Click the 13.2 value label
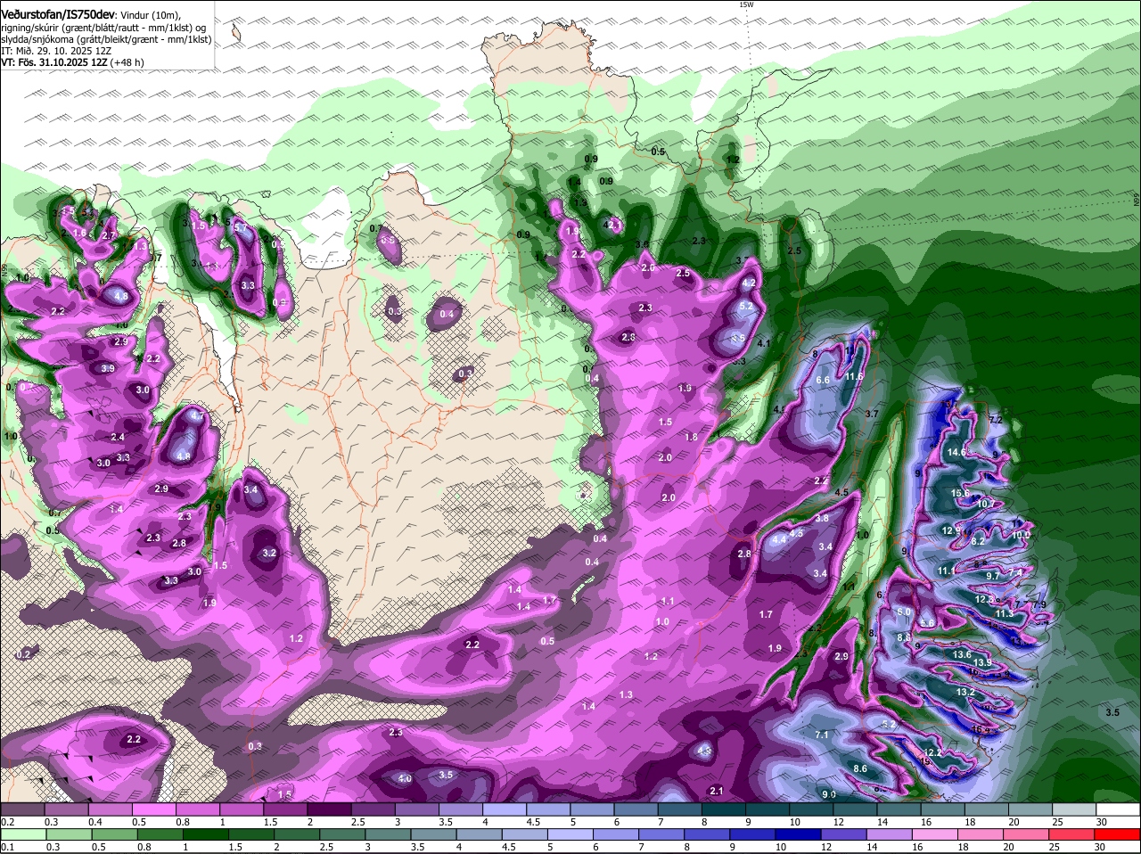 [x=965, y=693]
